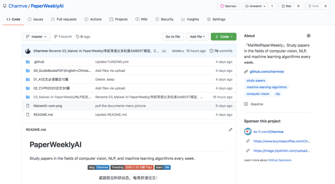Click Charmve's avatar in the latest commit row

pos(28,51)
